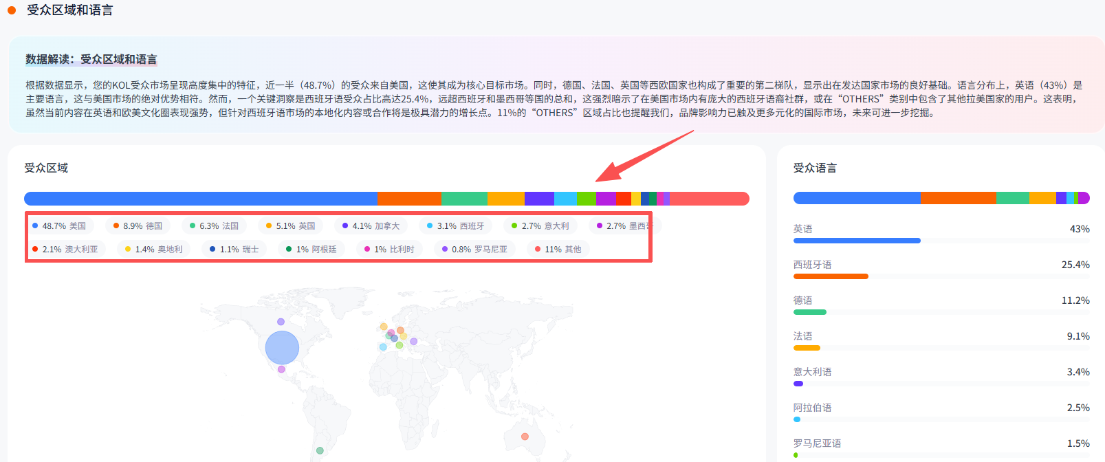Viewport: 1105px width, 462px height.
Task: Select the 1% 阿根廷 legend item
Action: click(311, 249)
